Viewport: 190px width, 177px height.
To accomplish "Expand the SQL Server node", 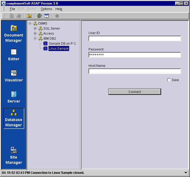I will (35, 28).
